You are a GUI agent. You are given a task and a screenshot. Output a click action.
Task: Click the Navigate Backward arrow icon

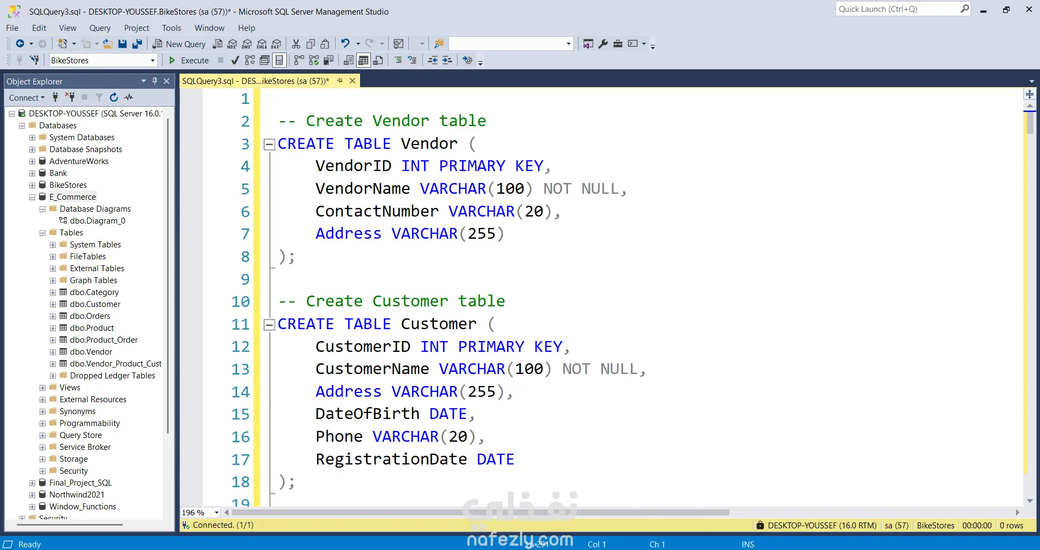[x=20, y=44]
